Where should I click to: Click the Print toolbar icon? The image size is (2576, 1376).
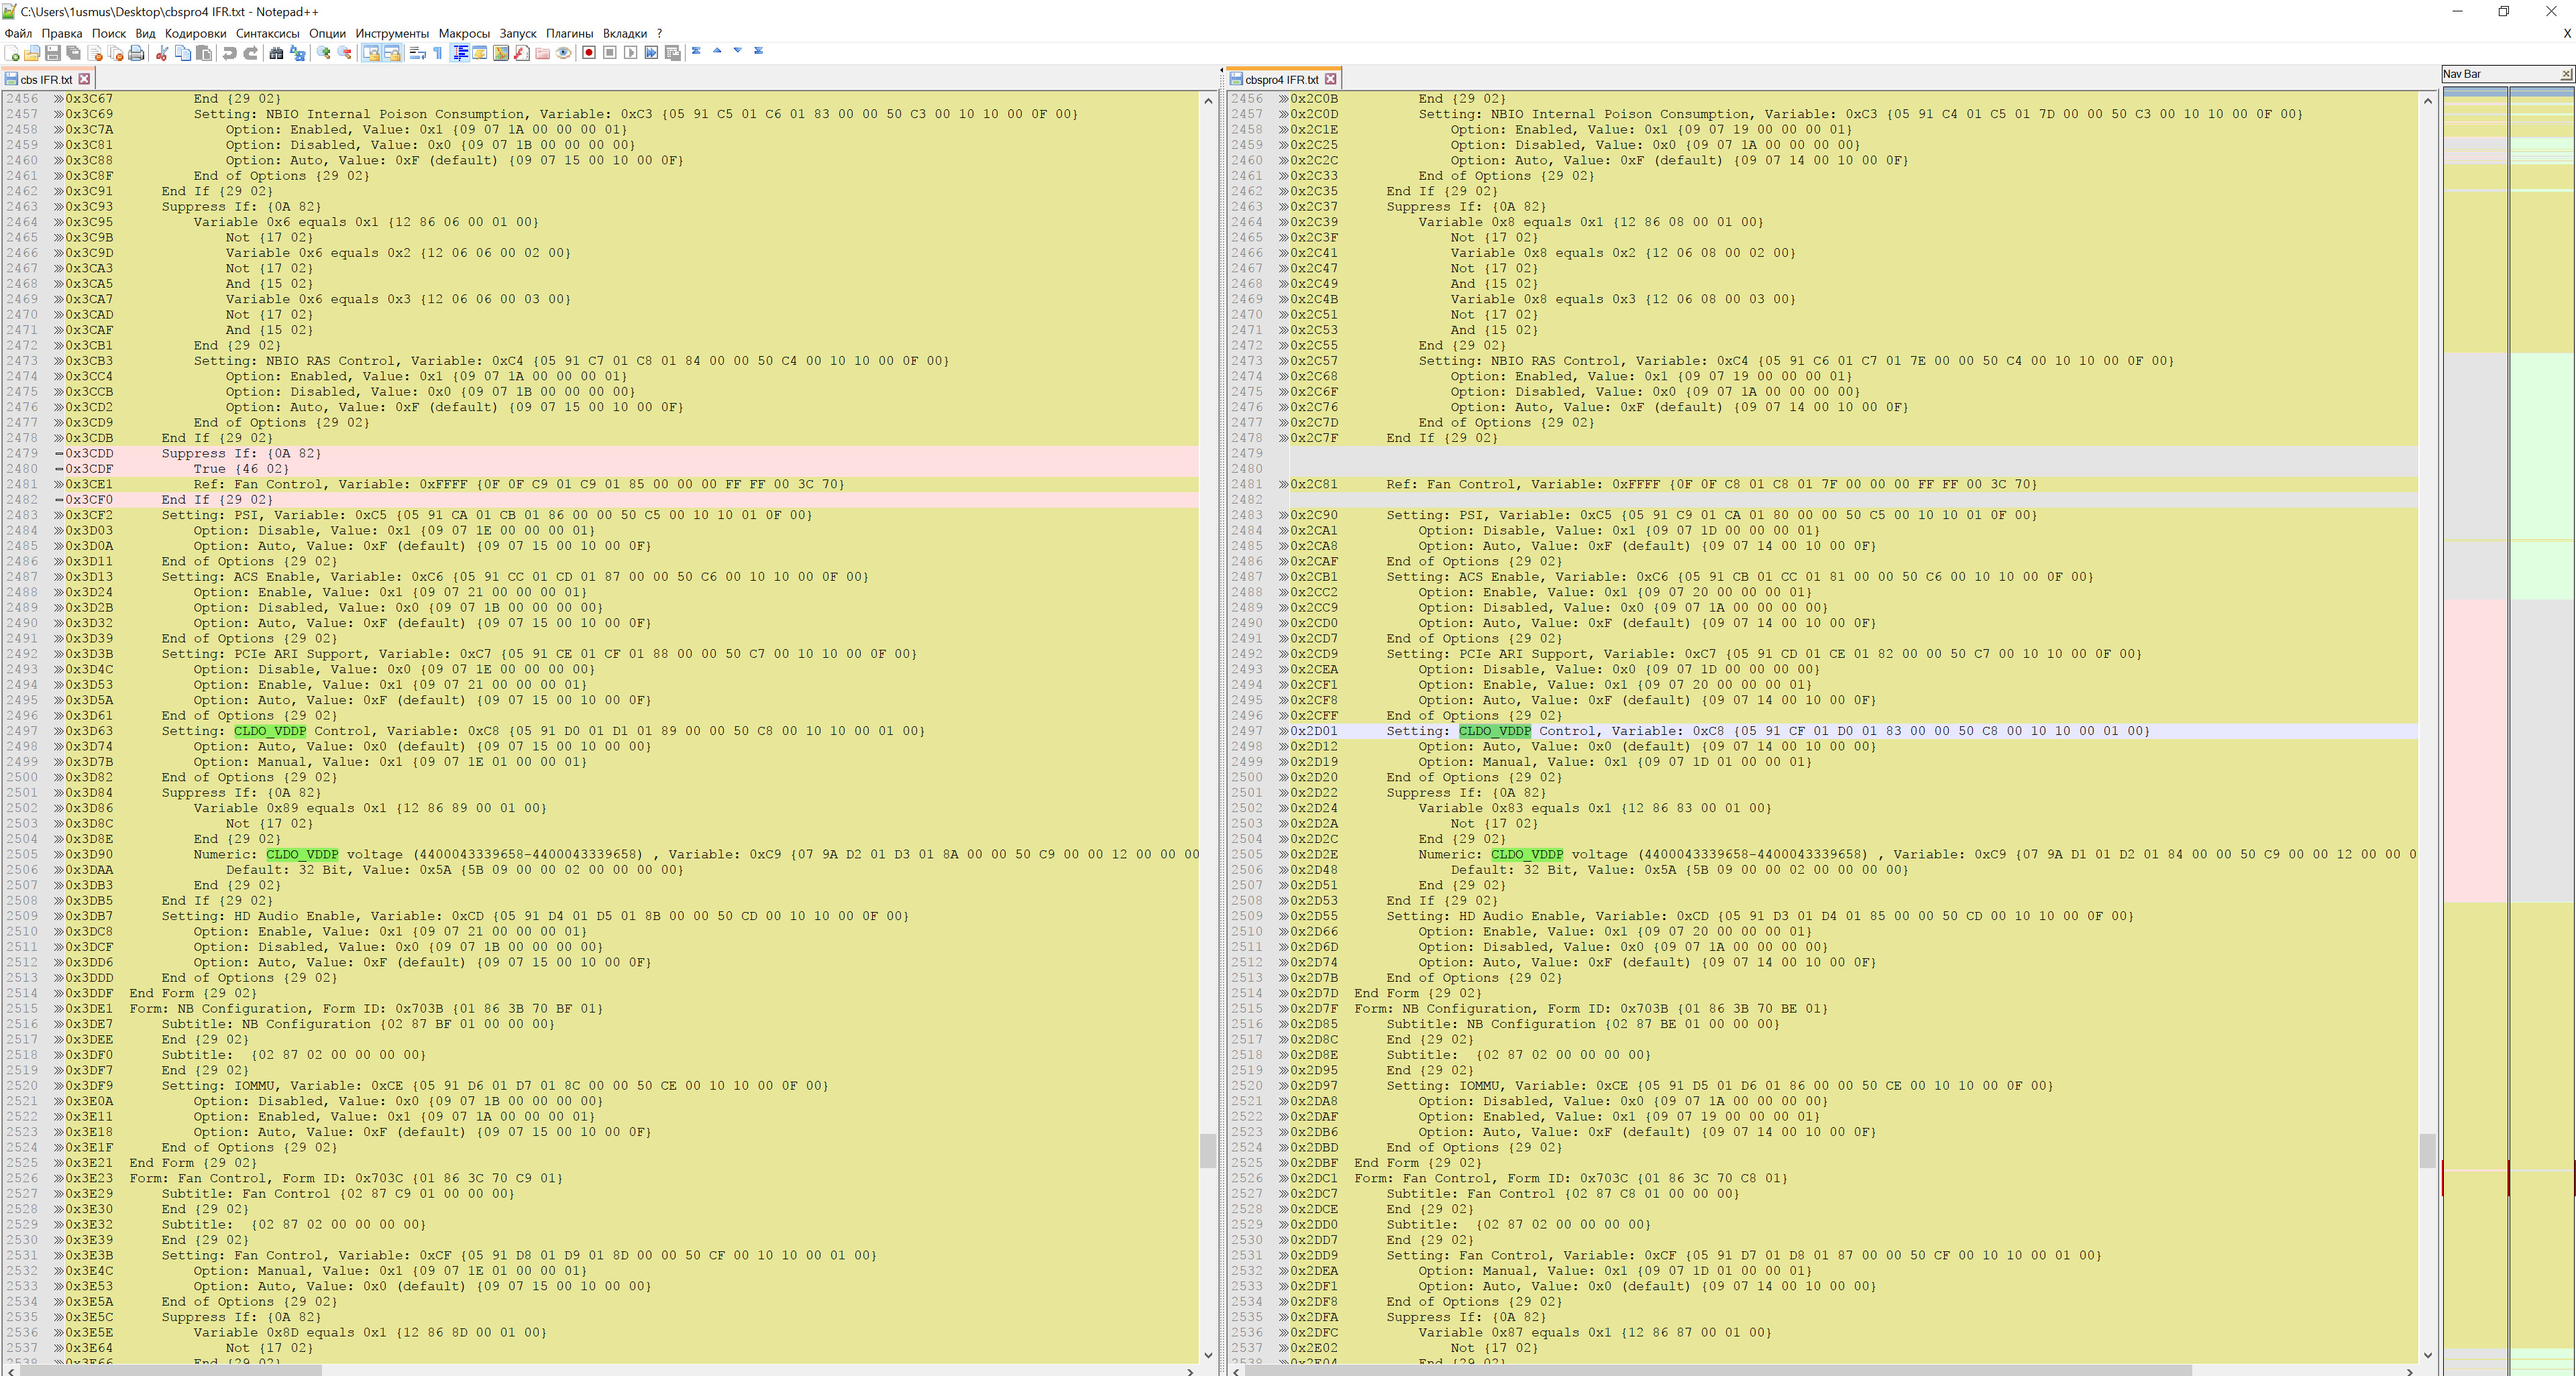tap(137, 53)
